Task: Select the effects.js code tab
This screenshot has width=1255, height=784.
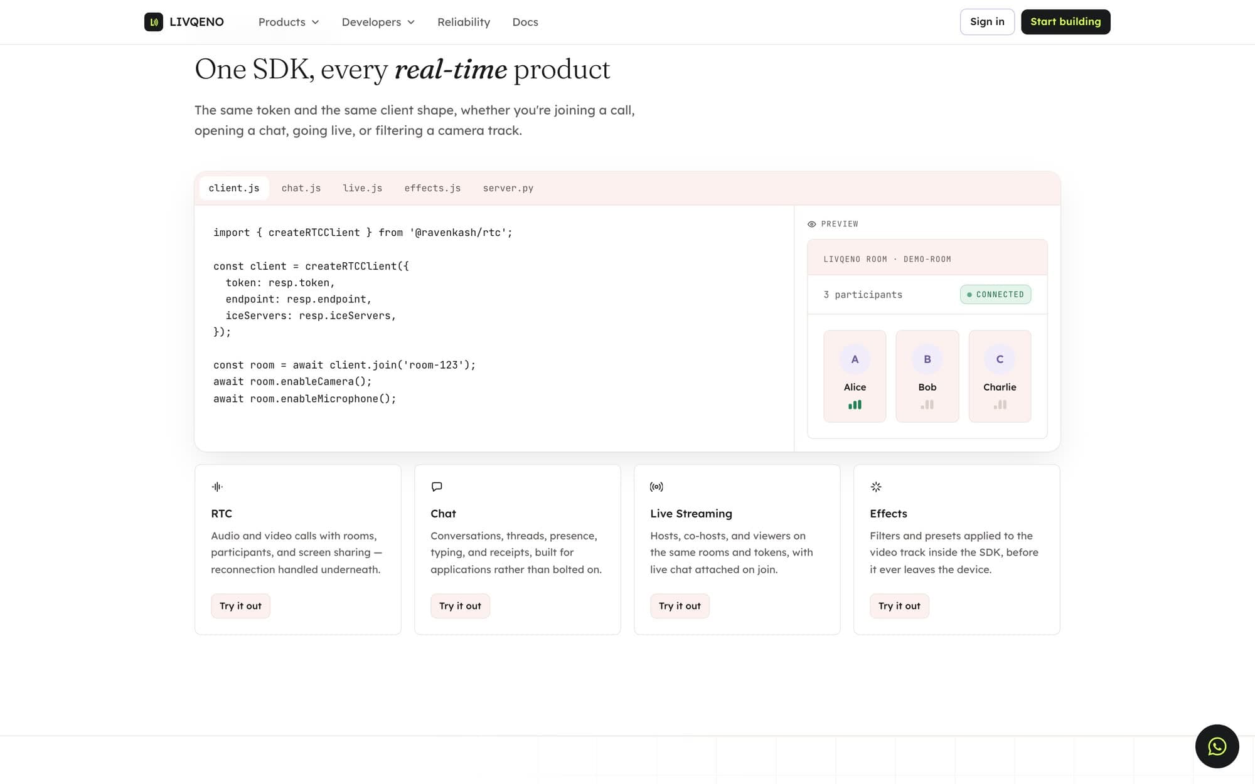Action: point(432,188)
